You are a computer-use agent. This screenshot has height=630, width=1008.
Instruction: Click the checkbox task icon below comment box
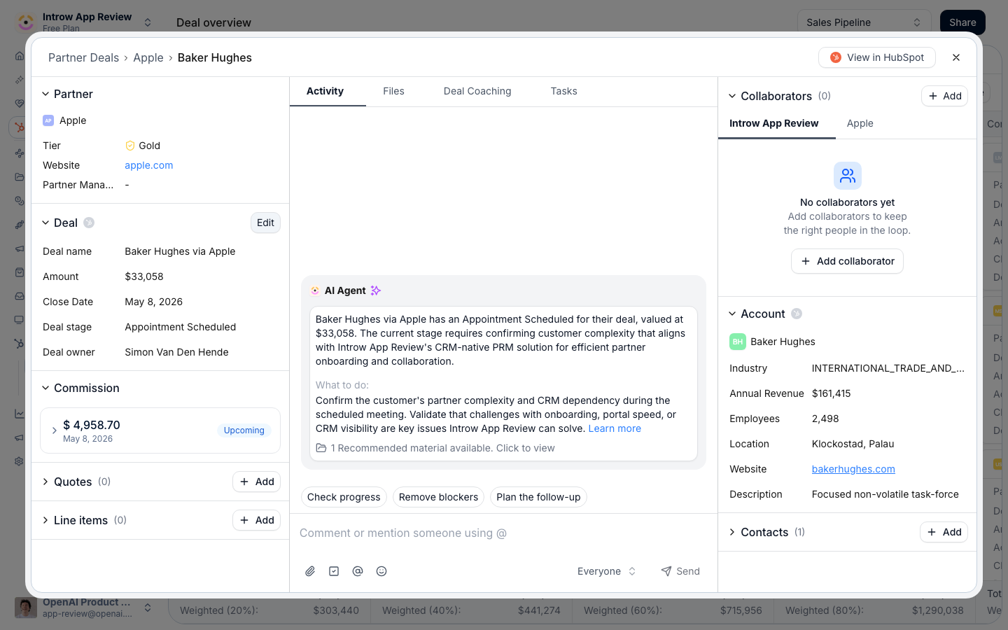(334, 571)
